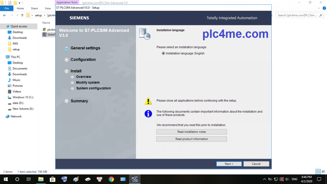Select Installation language: English radio button
Screen dimensions: 327x184
pyautogui.click(x=163, y=53)
